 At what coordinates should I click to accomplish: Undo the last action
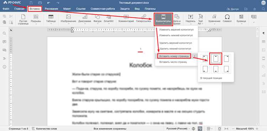(x=49, y=3)
